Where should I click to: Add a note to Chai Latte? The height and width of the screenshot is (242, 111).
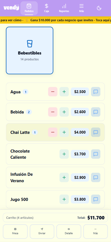(96, 132)
